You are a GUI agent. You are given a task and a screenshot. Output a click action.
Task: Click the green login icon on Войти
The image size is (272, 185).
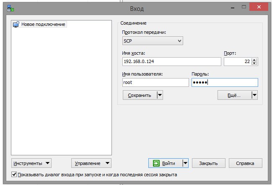(x=157, y=163)
